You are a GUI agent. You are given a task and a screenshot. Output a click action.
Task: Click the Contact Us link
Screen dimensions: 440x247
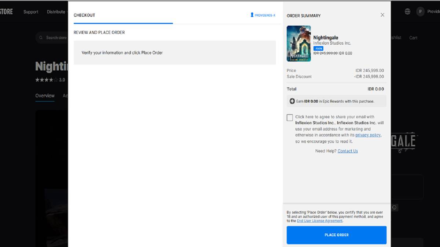(348, 151)
